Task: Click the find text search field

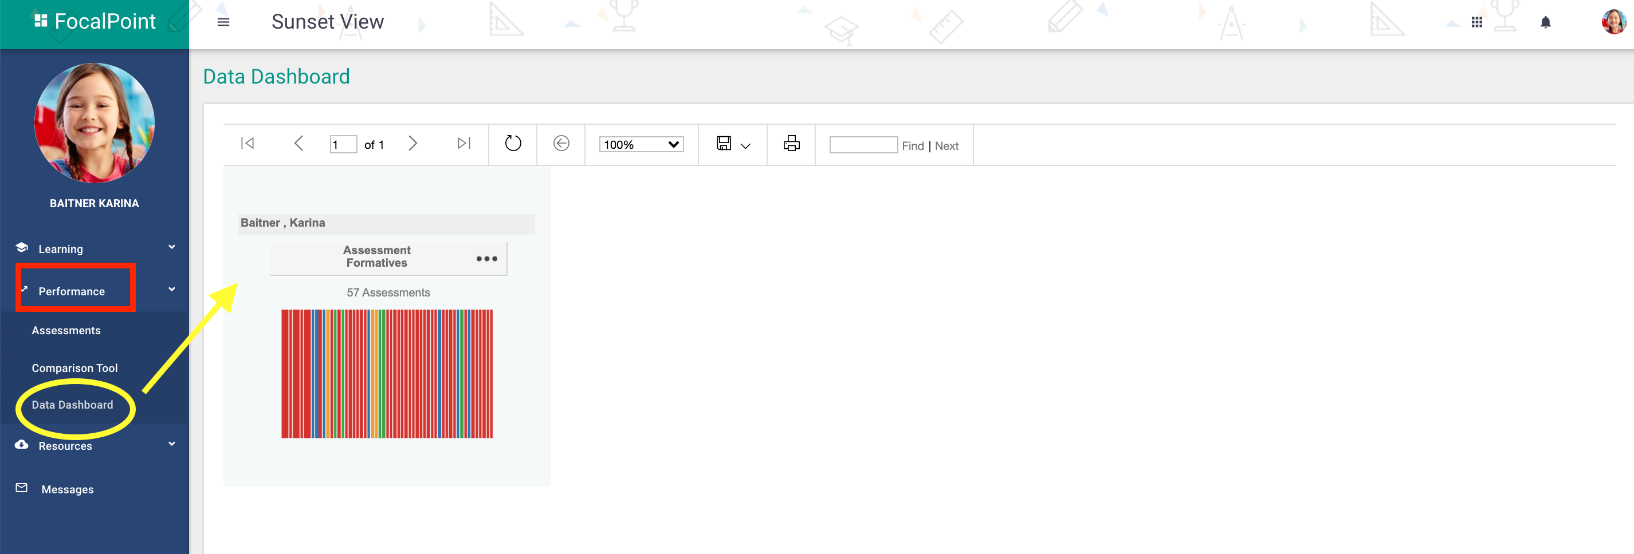Action: (x=863, y=145)
